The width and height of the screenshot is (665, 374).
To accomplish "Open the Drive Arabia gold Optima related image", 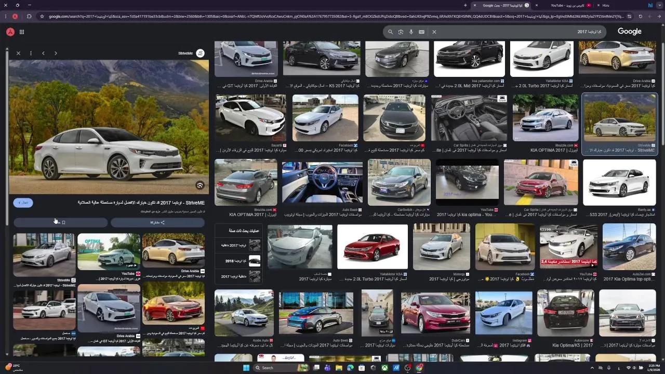I will [173, 250].
